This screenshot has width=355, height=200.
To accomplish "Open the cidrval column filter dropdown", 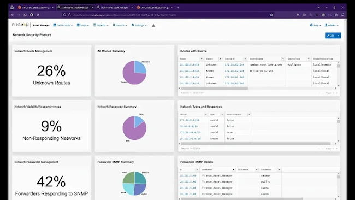I will (x=206, y=114).
